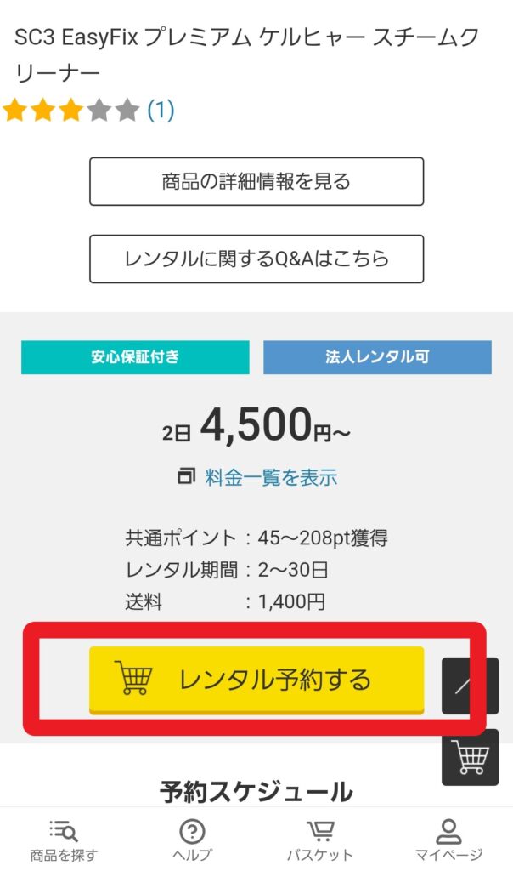This screenshot has width=513, height=871.
Task: Click the 4,500円 price text
Action: (x=256, y=424)
